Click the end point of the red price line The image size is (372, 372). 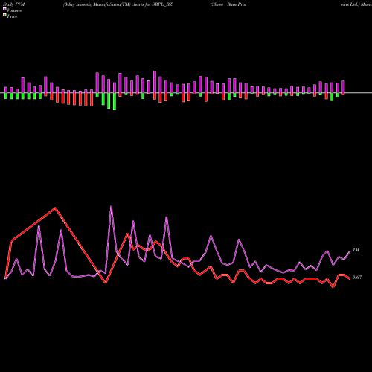(350, 279)
